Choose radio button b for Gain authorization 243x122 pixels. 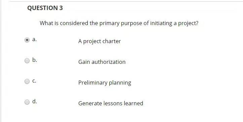tap(27, 61)
